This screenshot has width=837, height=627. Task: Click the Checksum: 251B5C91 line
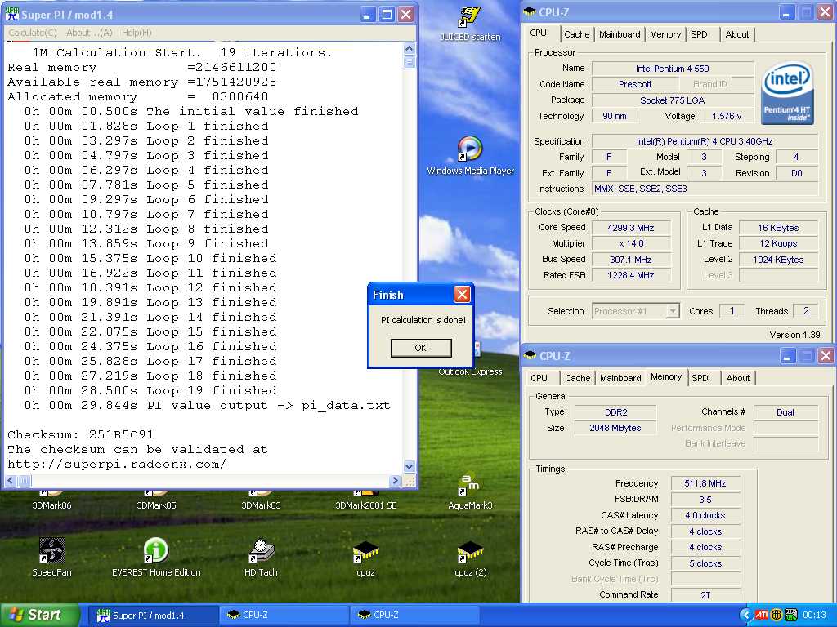[81, 434]
